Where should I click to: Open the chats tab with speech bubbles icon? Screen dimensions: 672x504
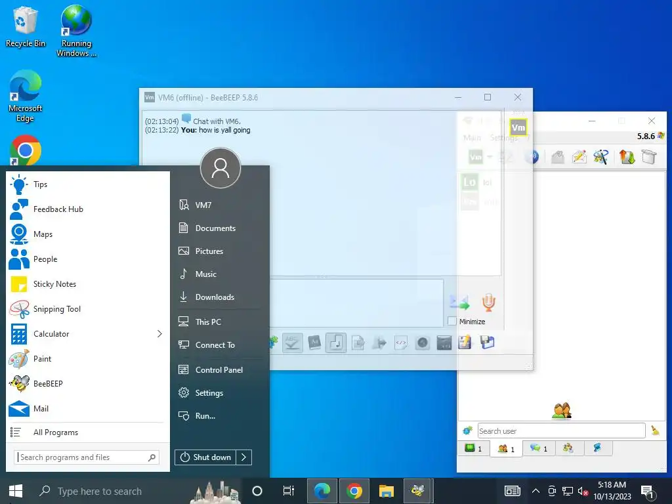[x=539, y=449]
